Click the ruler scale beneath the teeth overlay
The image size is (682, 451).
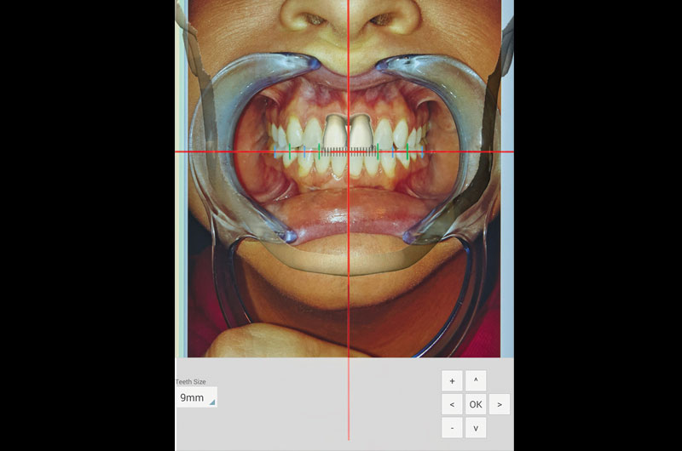tap(348, 151)
